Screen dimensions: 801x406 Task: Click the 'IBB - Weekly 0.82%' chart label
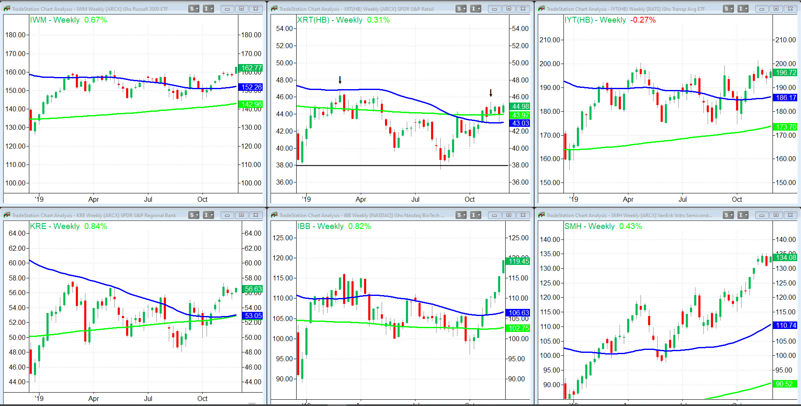click(x=334, y=226)
